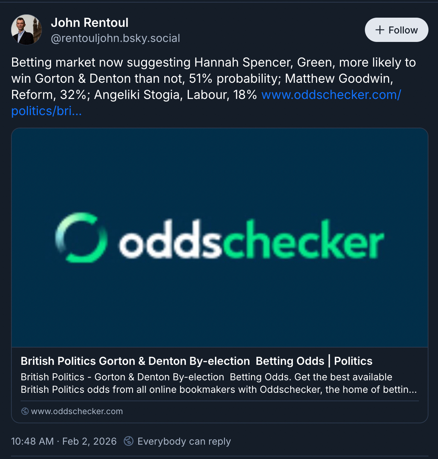Click the globe icon beside www.oddschecker.com
Viewport: 438px width, 459px height.
[25, 411]
